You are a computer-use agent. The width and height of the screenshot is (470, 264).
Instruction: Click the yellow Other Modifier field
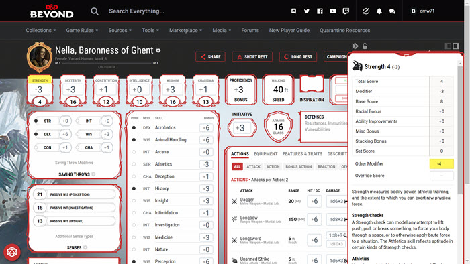(x=442, y=164)
